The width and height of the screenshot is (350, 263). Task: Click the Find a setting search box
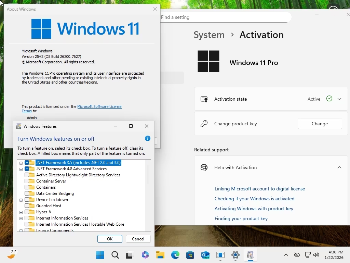[x=226, y=17]
